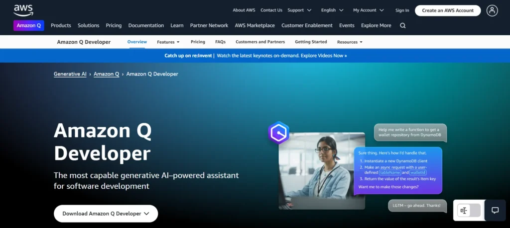Click the AWS logo
Viewport: 510px width, 228px height.
pyautogui.click(x=23, y=10)
